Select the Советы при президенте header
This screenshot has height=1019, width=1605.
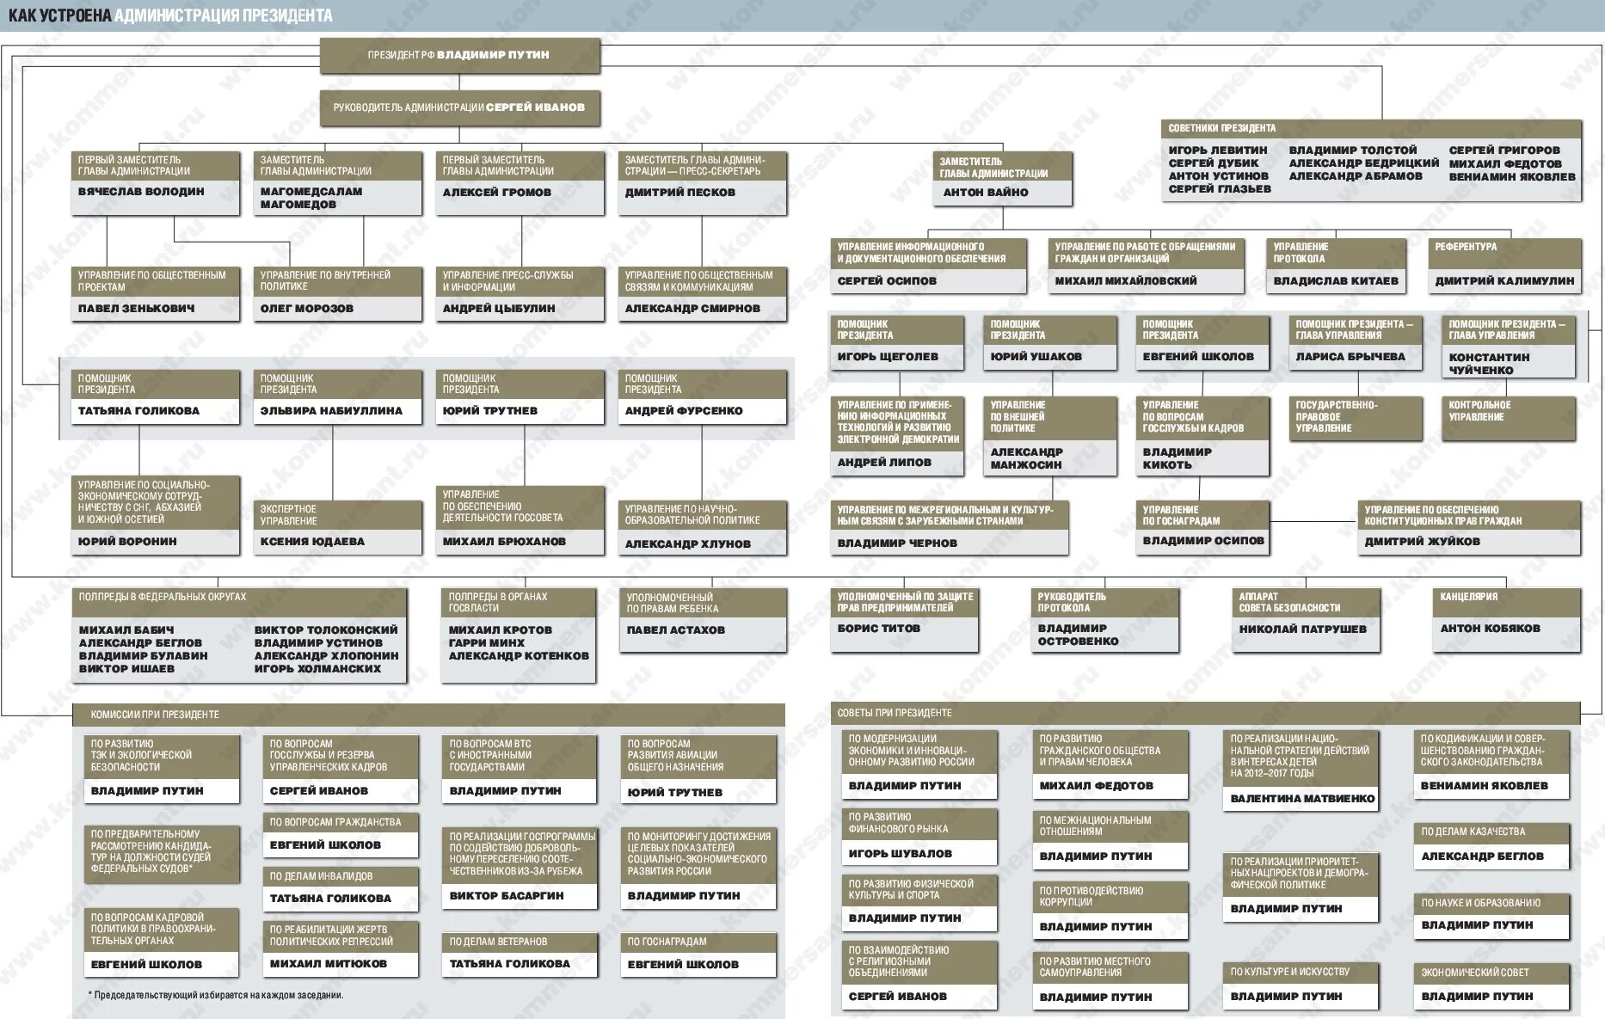click(1206, 713)
